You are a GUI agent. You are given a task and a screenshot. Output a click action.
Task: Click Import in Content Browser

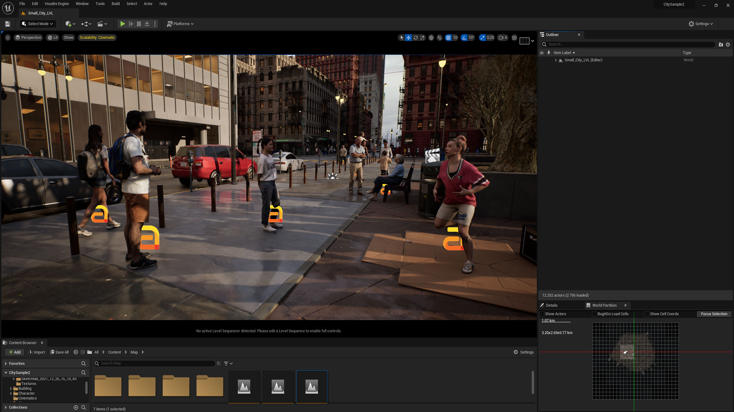[x=37, y=352]
